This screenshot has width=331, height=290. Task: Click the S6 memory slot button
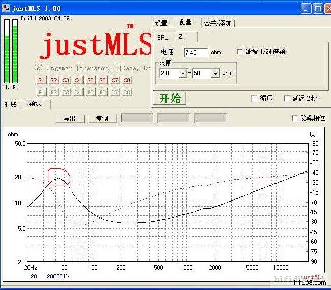click(102, 80)
